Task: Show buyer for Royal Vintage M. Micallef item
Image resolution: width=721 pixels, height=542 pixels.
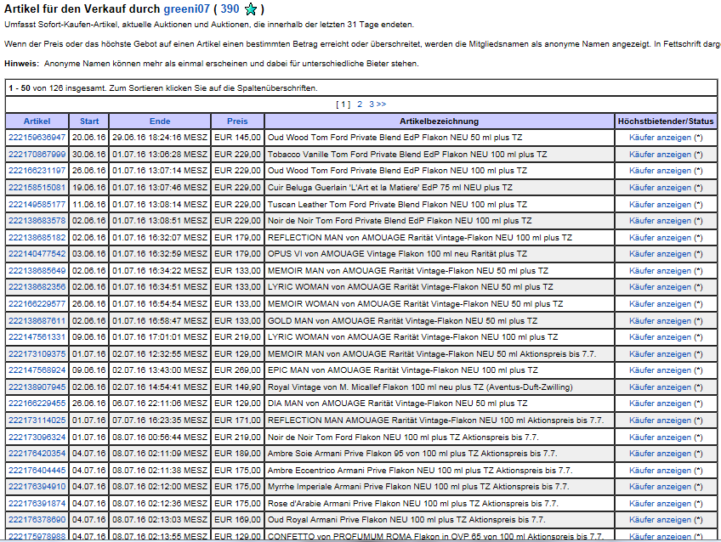Action: pos(660,387)
